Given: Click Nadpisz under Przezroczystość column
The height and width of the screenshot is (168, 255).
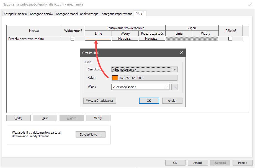Looking at the screenshot, I should pyautogui.click(x=152, y=39).
